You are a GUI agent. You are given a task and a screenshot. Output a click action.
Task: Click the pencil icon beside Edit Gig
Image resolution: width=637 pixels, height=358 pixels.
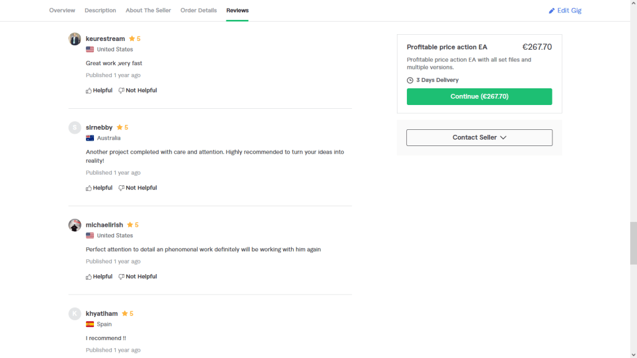[552, 11]
